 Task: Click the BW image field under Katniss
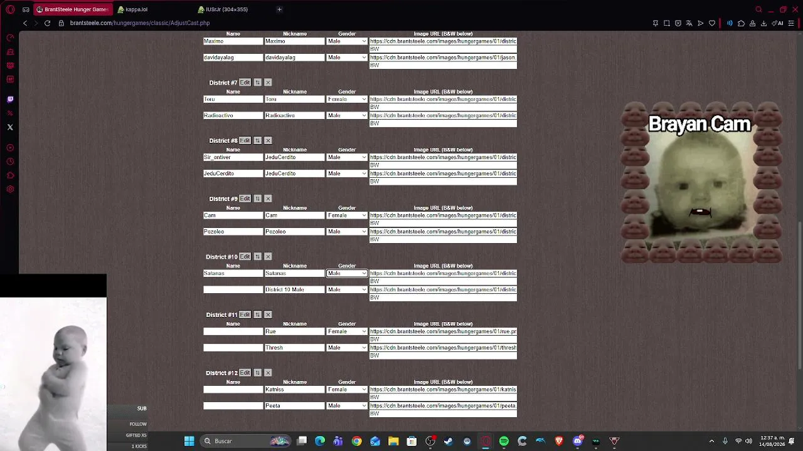coord(443,398)
